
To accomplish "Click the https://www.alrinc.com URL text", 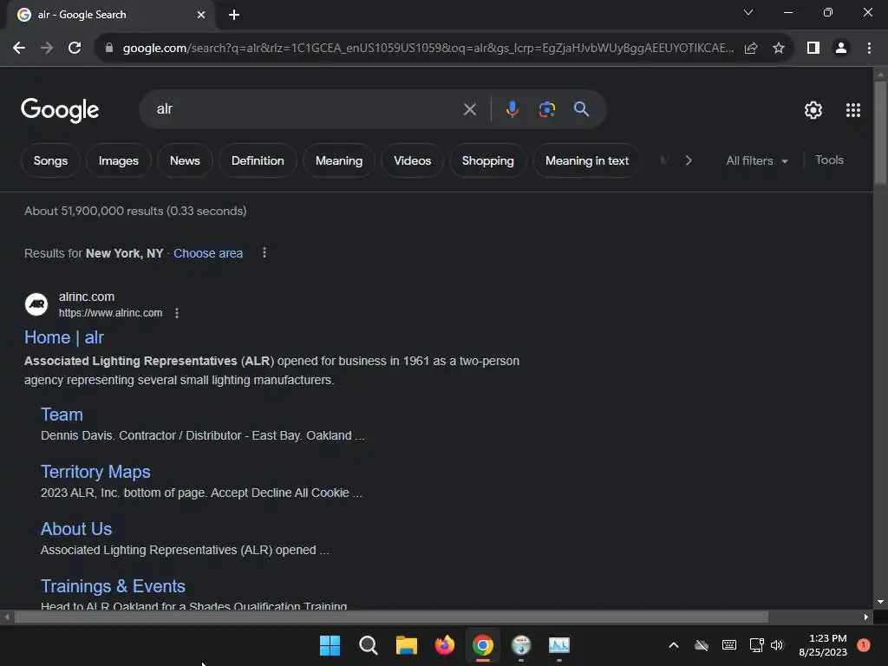I will tap(110, 313).
